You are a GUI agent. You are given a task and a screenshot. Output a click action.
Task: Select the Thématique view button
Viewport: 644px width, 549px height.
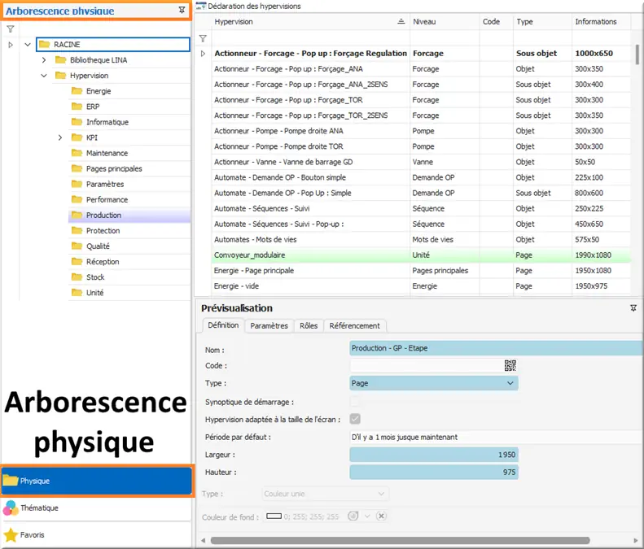(x=97, y=508)
